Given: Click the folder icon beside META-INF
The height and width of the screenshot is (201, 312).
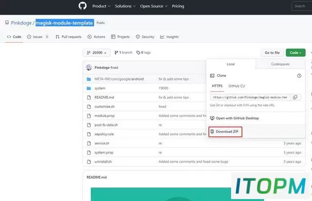Looking at the screenshot, I should click(x=89, y=79).
